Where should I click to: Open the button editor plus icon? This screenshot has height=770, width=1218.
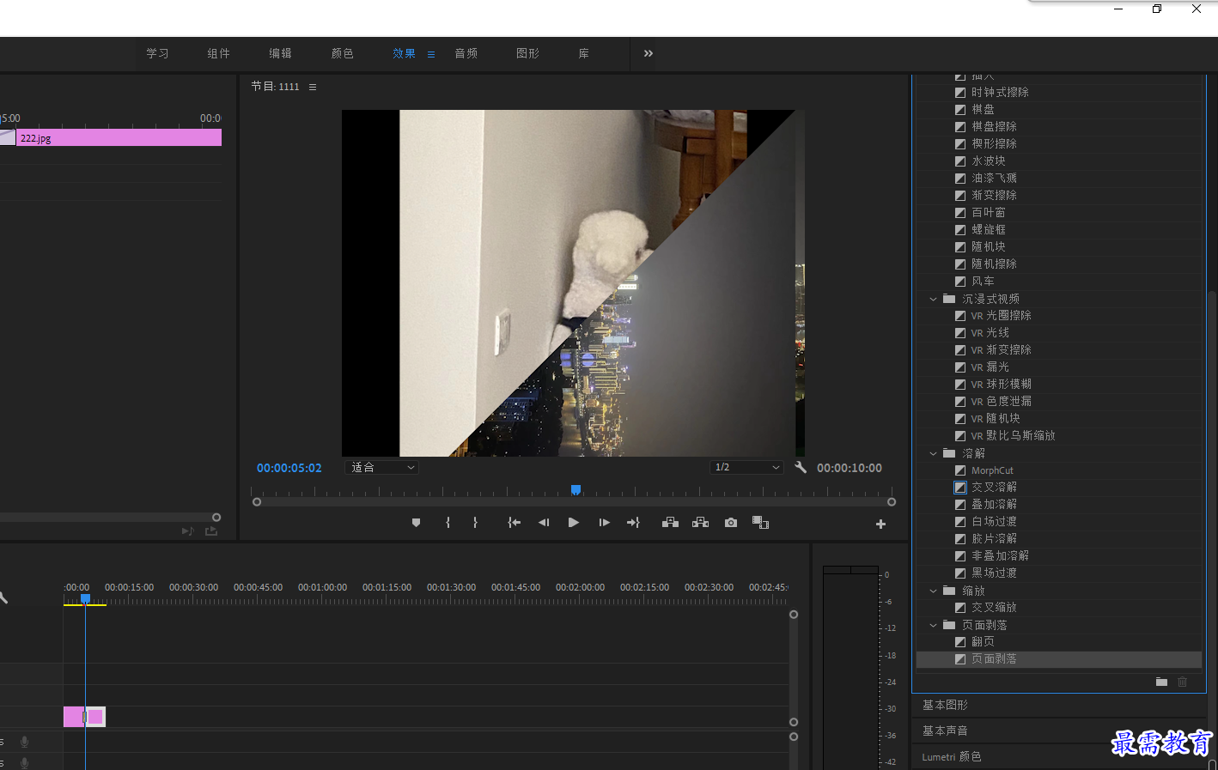(880, 524)
